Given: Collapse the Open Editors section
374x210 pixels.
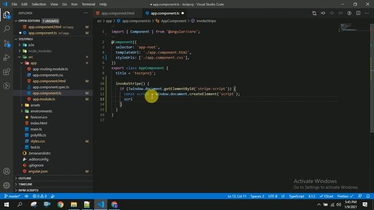Looking at the screenshot, I should [53, 21].
